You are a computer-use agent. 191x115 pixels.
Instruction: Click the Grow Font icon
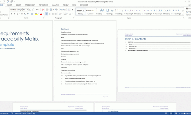[x=30, y=10]
